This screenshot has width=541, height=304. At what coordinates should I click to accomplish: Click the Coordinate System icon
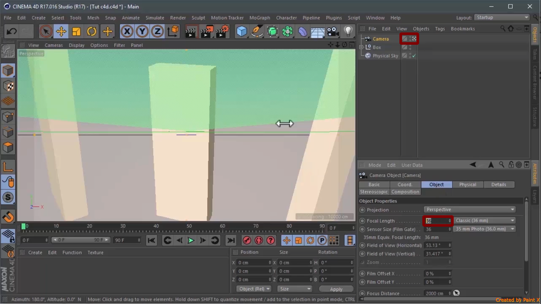point(173,31)
